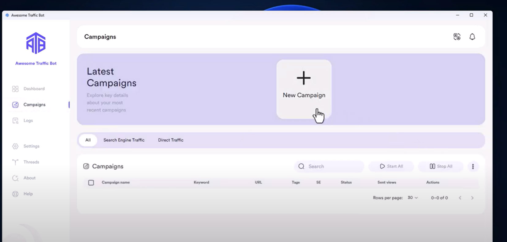Click the Tags column header
Viewport: 507px width, 242px height.
(296, 182)
